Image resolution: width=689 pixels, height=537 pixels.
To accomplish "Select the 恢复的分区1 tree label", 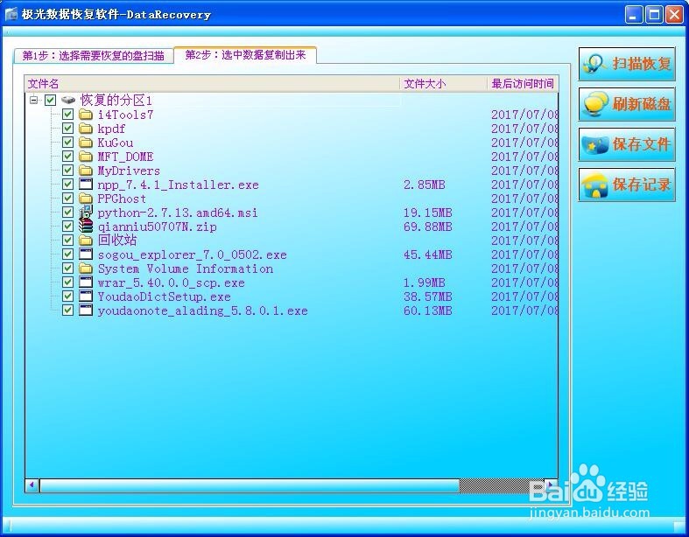I will click(116, 101).
